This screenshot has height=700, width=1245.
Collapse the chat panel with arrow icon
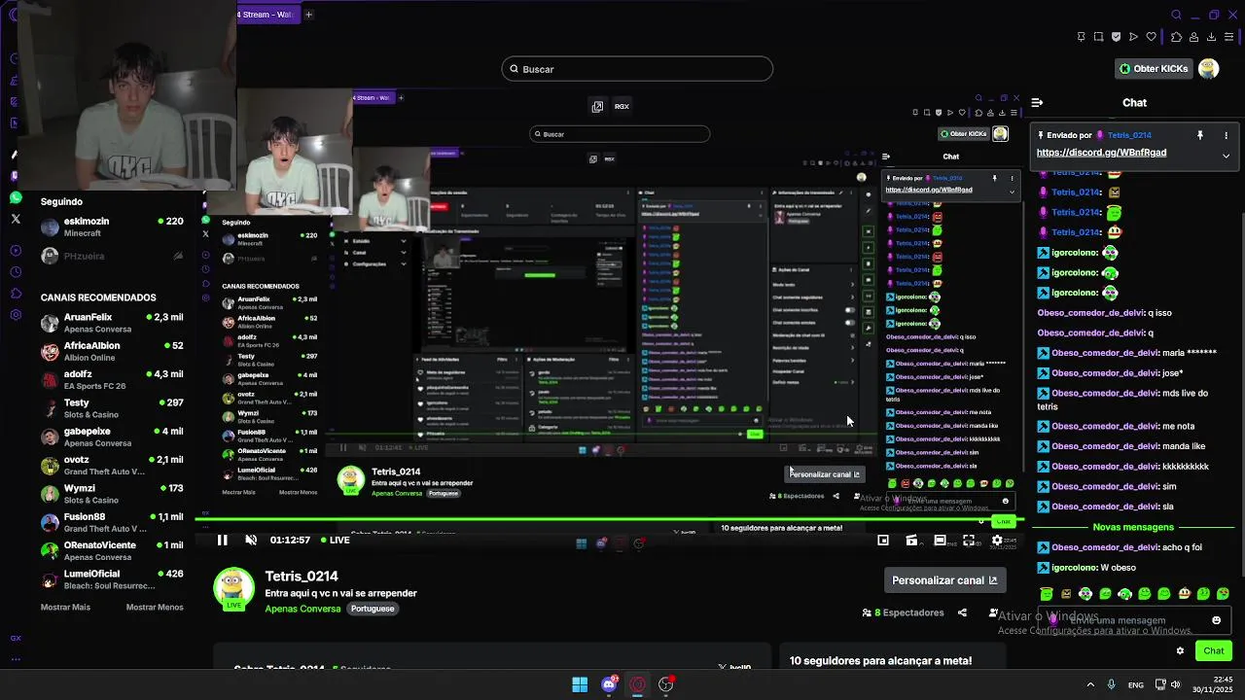[1037, 102]
